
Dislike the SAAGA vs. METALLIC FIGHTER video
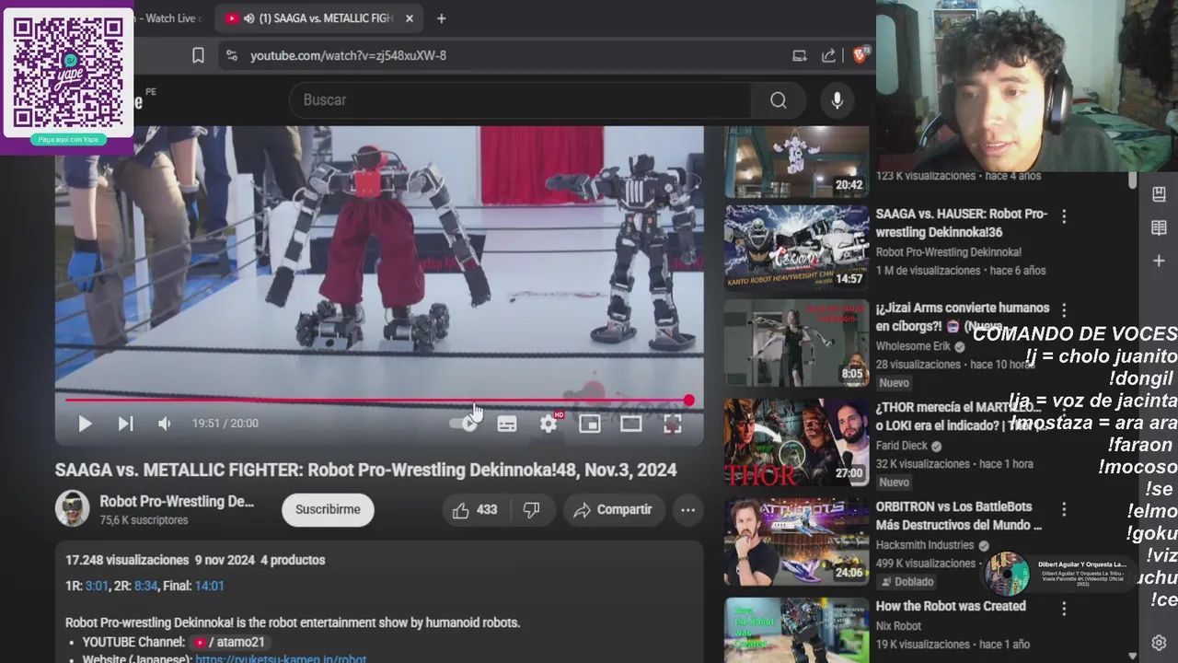pos(532,510)
